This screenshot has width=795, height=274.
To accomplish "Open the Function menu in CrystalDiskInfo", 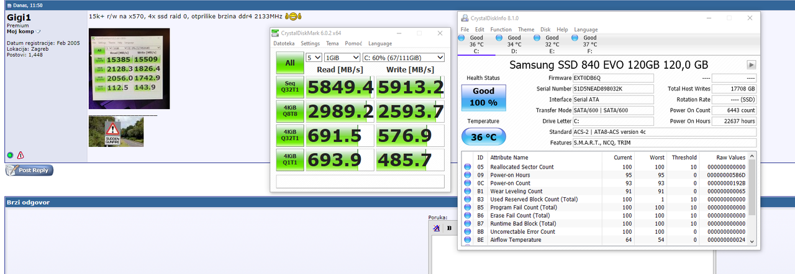I will point(501,29).
